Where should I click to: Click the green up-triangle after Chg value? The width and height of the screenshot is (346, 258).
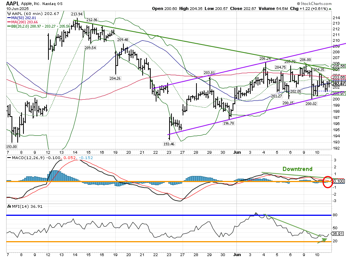pyautogui.click(x=330, y=9)
